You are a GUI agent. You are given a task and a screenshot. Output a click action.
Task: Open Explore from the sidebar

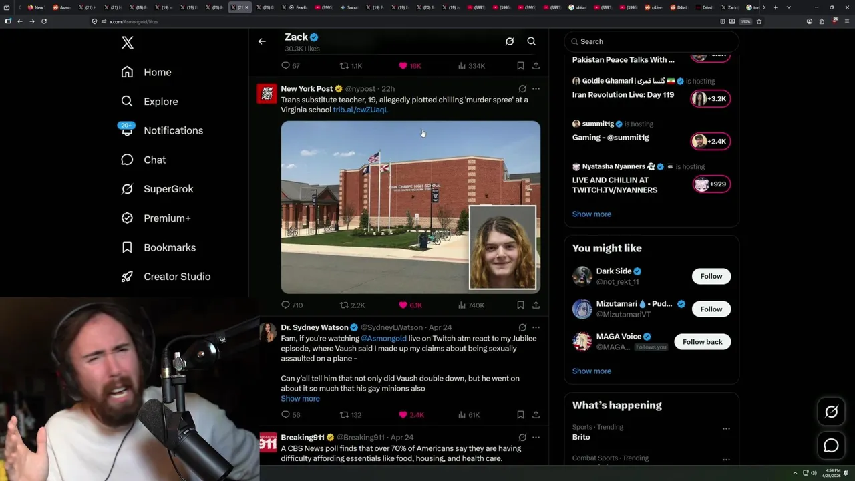click(x=150, y=102)
